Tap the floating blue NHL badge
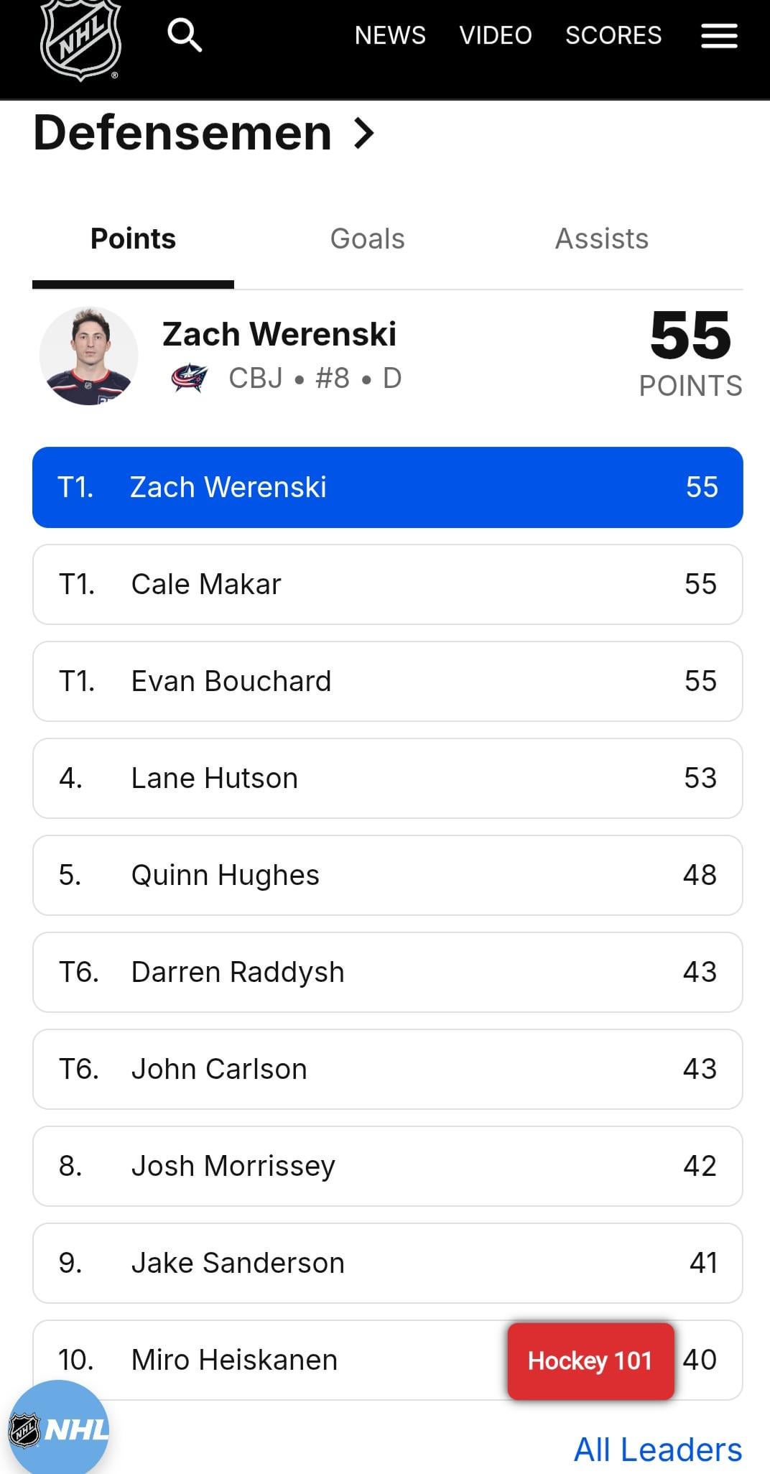This screenshot has width=770, height=1474. pyautogui.click(x=59, y=1428)
